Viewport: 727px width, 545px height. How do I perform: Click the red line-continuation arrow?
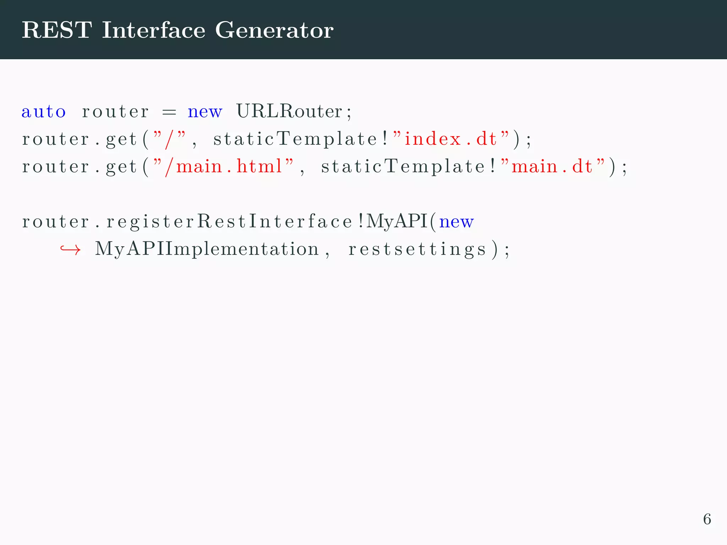click(x=70, y=250)
